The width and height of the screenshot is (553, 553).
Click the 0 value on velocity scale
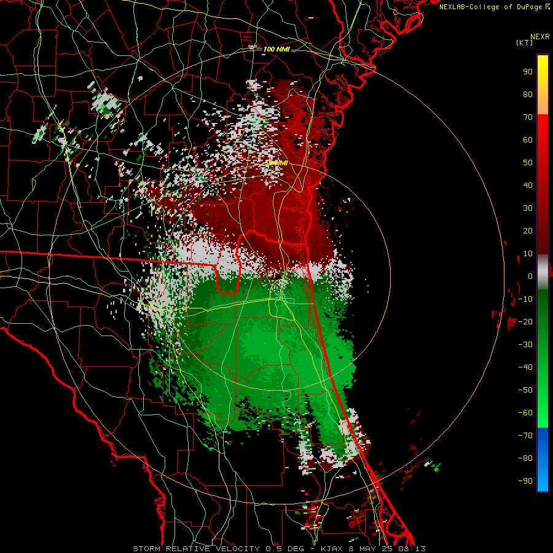click(530, 276)
